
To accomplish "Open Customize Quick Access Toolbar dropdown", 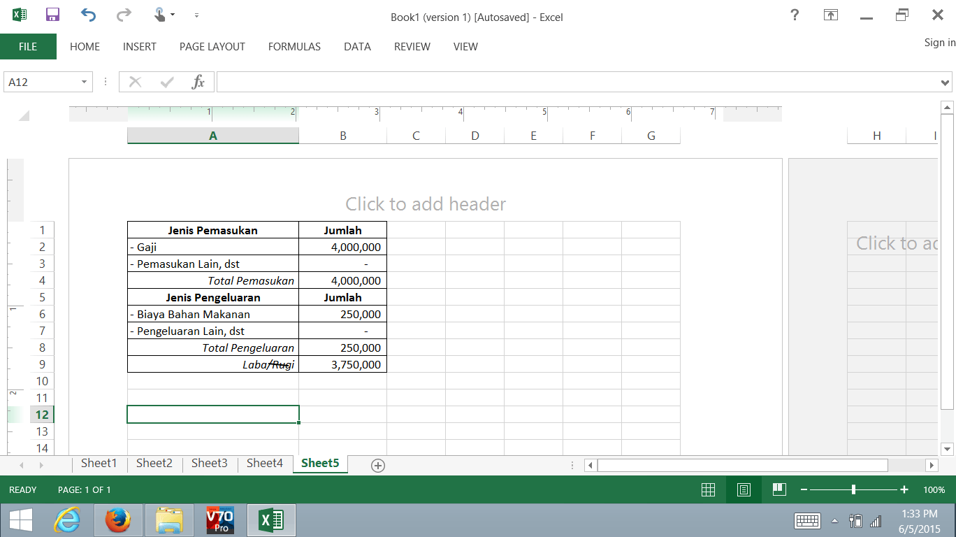I will [x=196, y=15].
